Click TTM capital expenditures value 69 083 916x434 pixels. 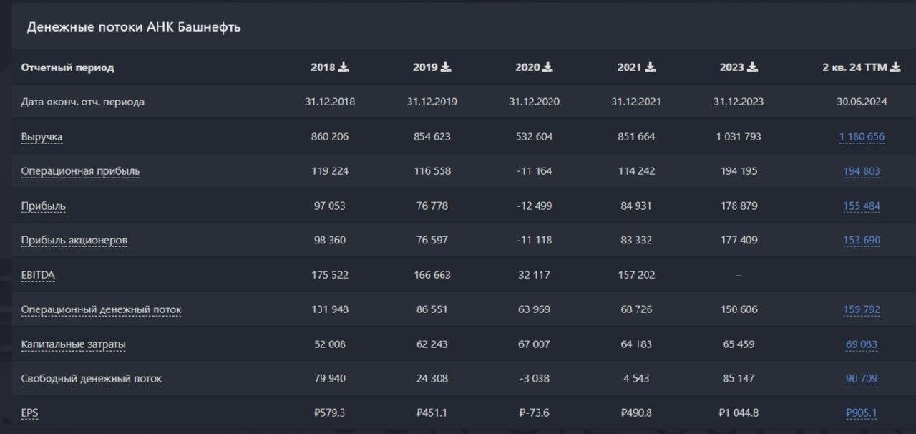pyautogui.click(x=862, y=344)
